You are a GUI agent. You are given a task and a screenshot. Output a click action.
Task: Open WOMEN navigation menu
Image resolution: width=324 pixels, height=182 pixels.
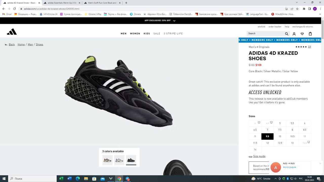(x=135, y=33)
